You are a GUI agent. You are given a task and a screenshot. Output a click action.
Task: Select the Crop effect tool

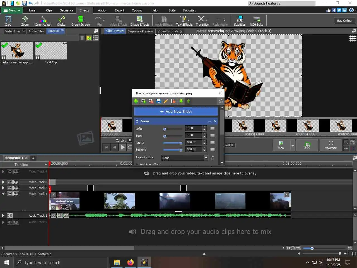coord(8,21)
